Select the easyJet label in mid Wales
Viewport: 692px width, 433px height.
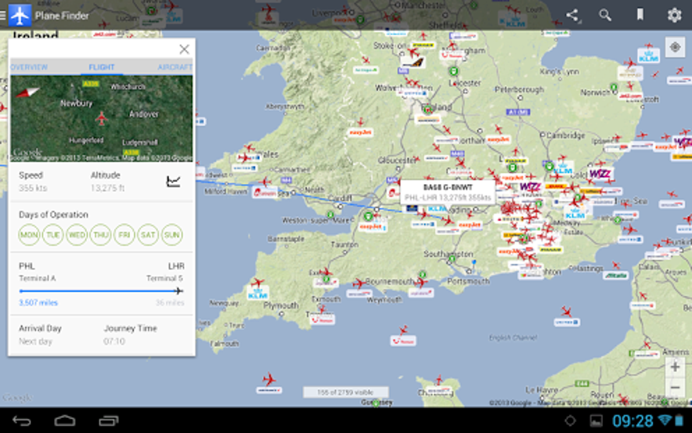click(360, 132)
